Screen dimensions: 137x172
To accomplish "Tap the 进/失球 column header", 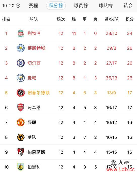I will [111, 19].
